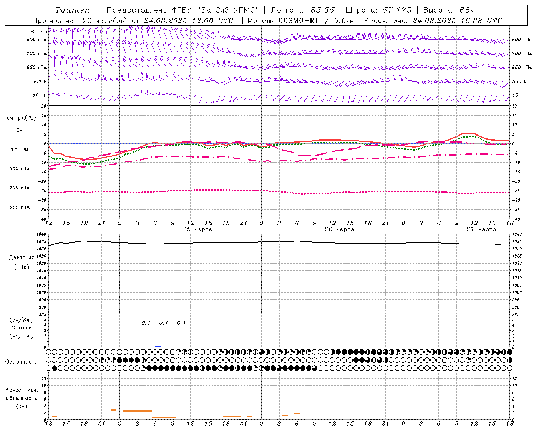Image resolution: width=534 pixels, height=427 pixels.
Task: Click the blue precipitation bar on the axis
Action: click(158, 346)
